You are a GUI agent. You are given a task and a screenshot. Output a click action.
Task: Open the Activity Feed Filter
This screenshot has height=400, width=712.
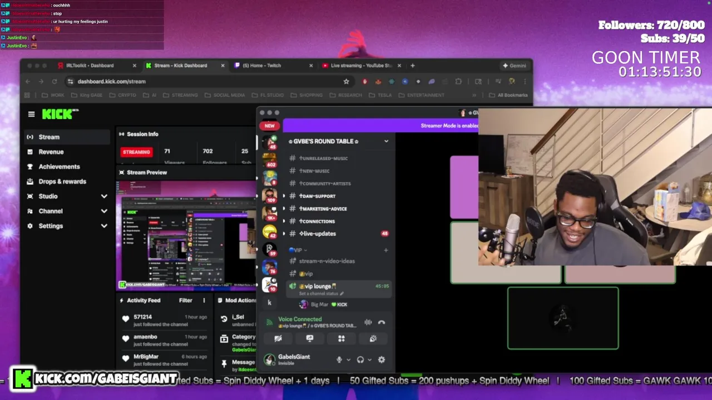click(x=185, y=301)
